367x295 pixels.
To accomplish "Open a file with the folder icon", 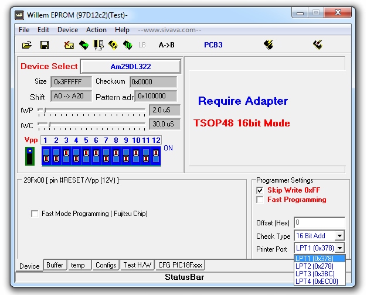I will click(x=27, y=44).
